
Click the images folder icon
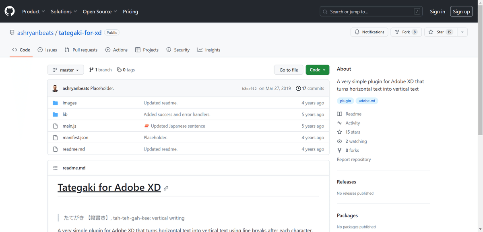tap(56, 103)
